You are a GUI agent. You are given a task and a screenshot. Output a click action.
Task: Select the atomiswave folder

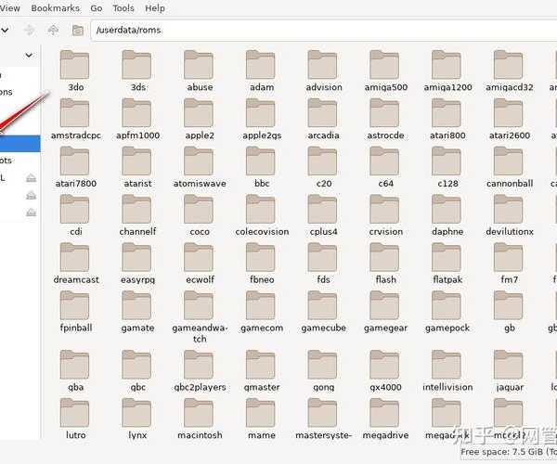pyautogui.click(x=200, y=168)
